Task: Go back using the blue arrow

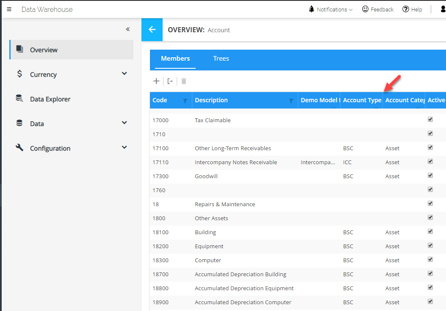Action: pos(152,30)
